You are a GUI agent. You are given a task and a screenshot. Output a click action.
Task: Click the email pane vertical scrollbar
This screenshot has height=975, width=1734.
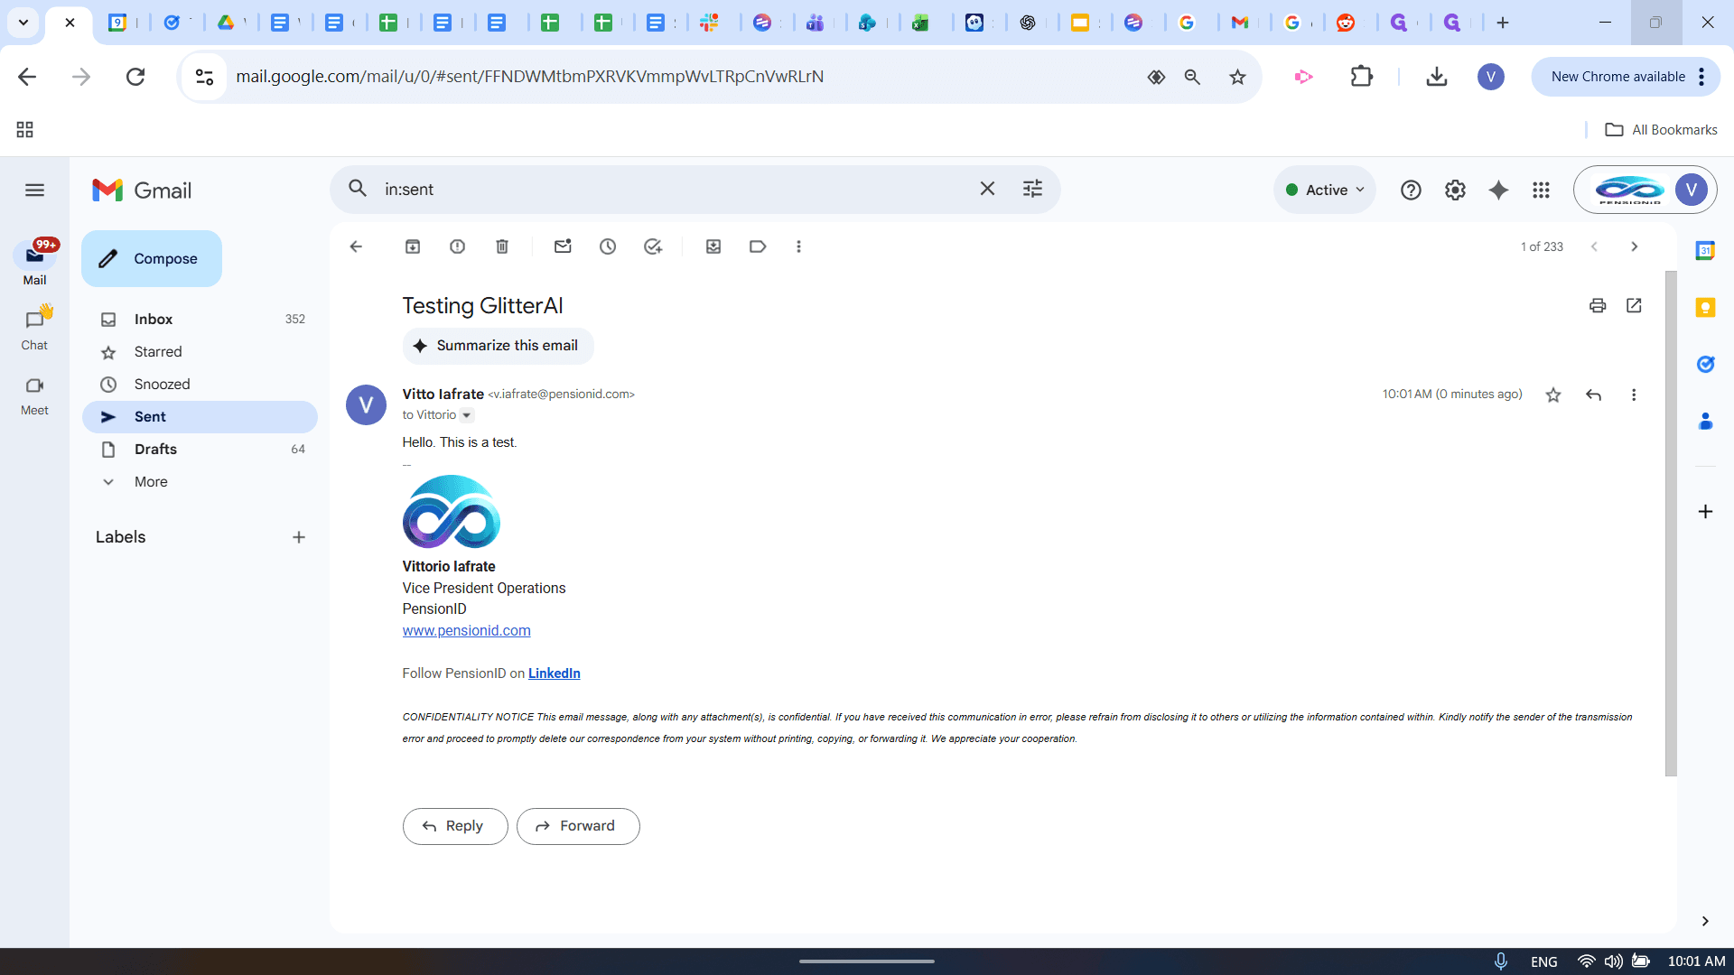coord(1671,524)
